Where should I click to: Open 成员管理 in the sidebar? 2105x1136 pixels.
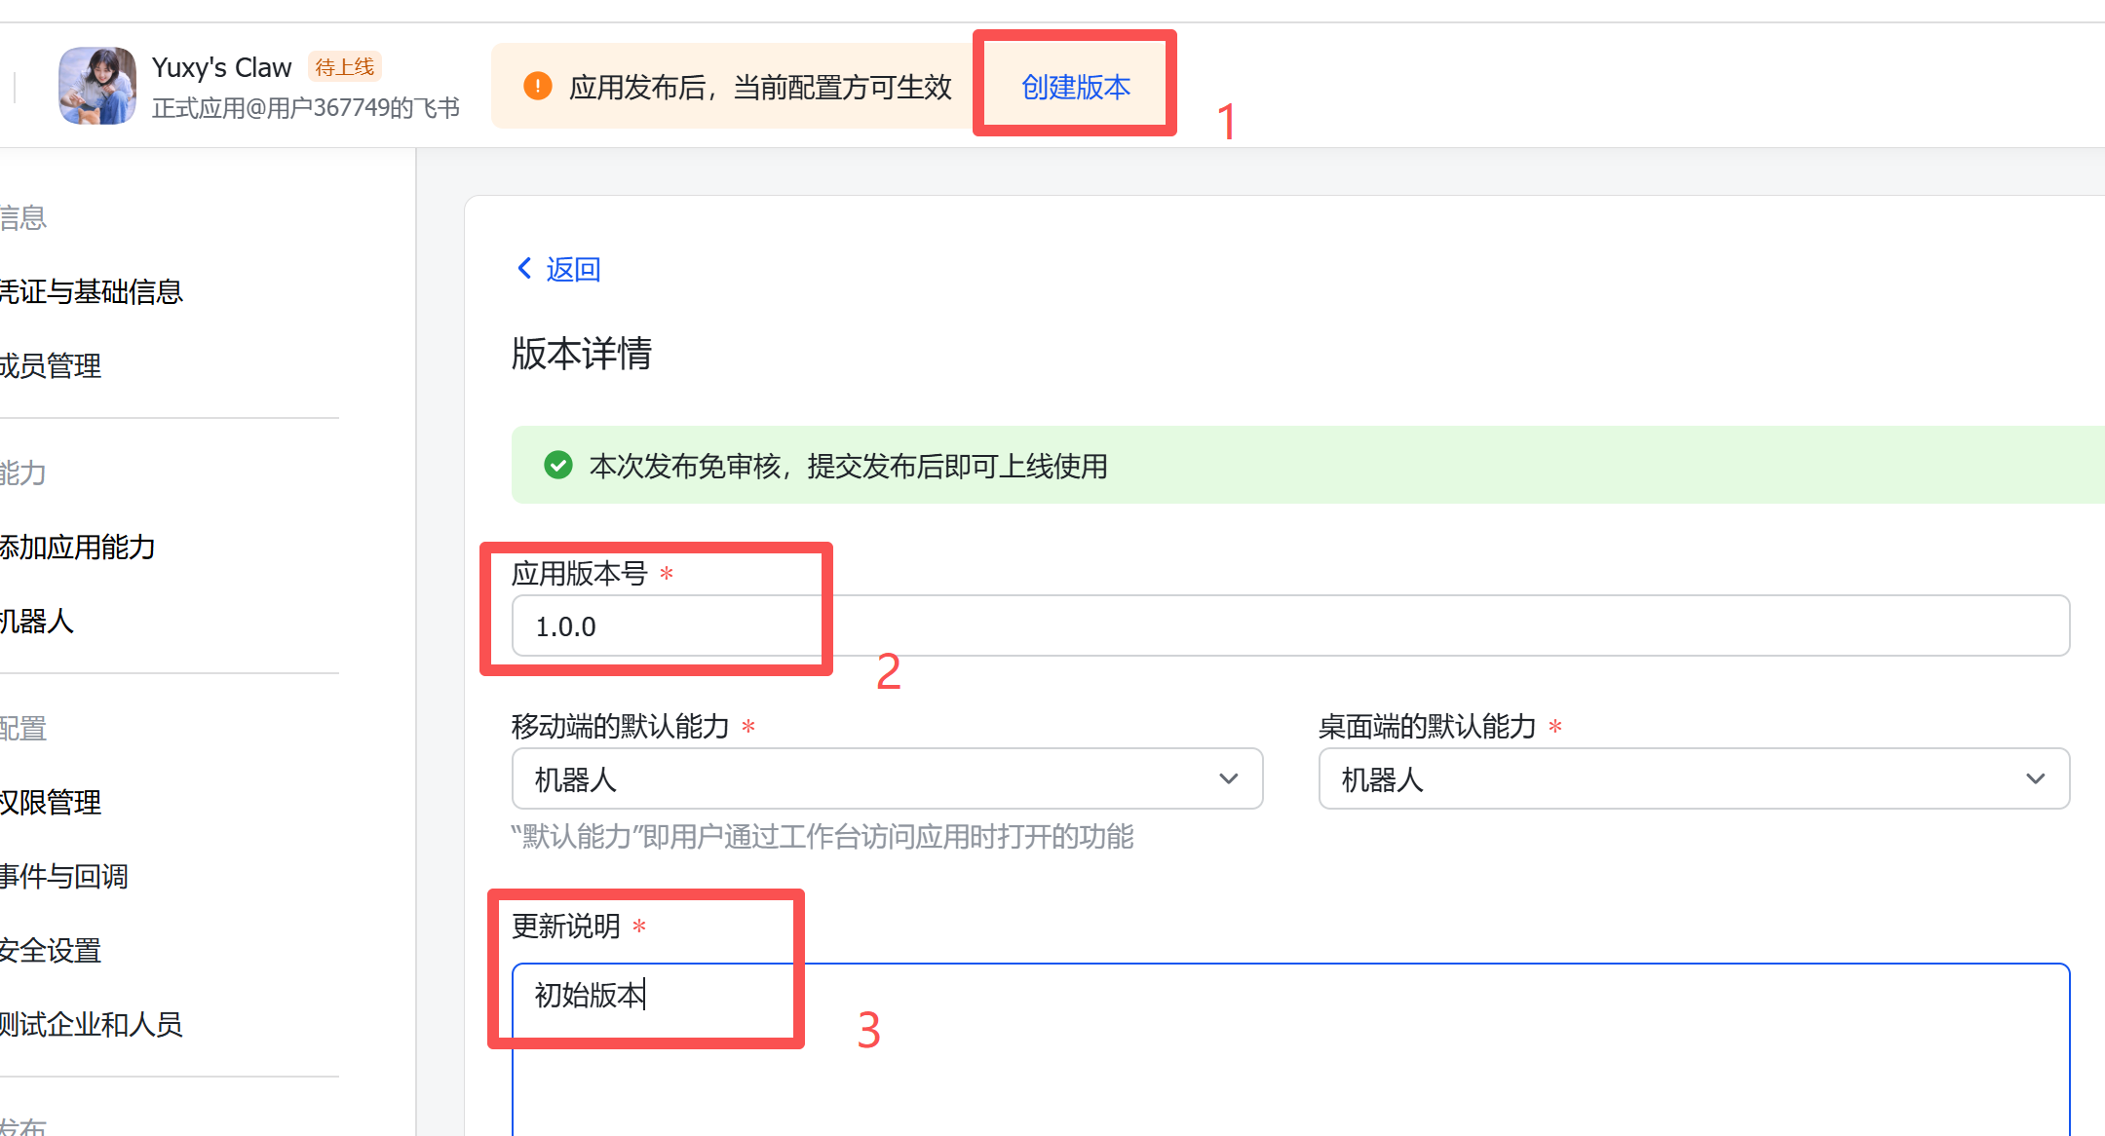[x=51, y=365]
